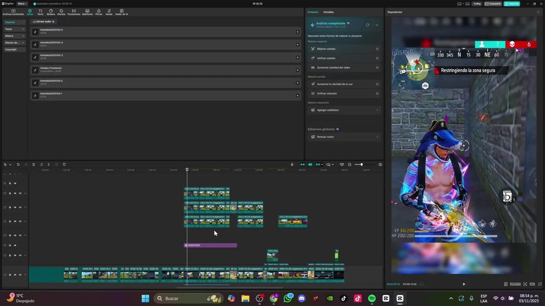This screenshot has width=545, height=306.
Task: Toggle main track magnet in timeline toolbar
Action: coord(302,164)
